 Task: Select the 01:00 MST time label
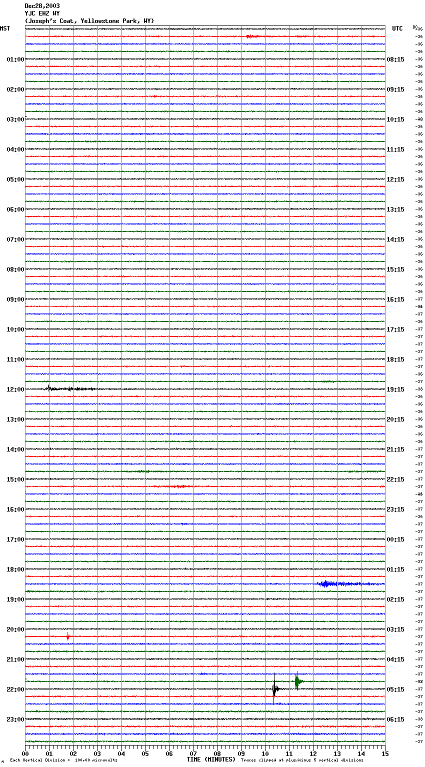pyautogui.click(x=15, y=59)
